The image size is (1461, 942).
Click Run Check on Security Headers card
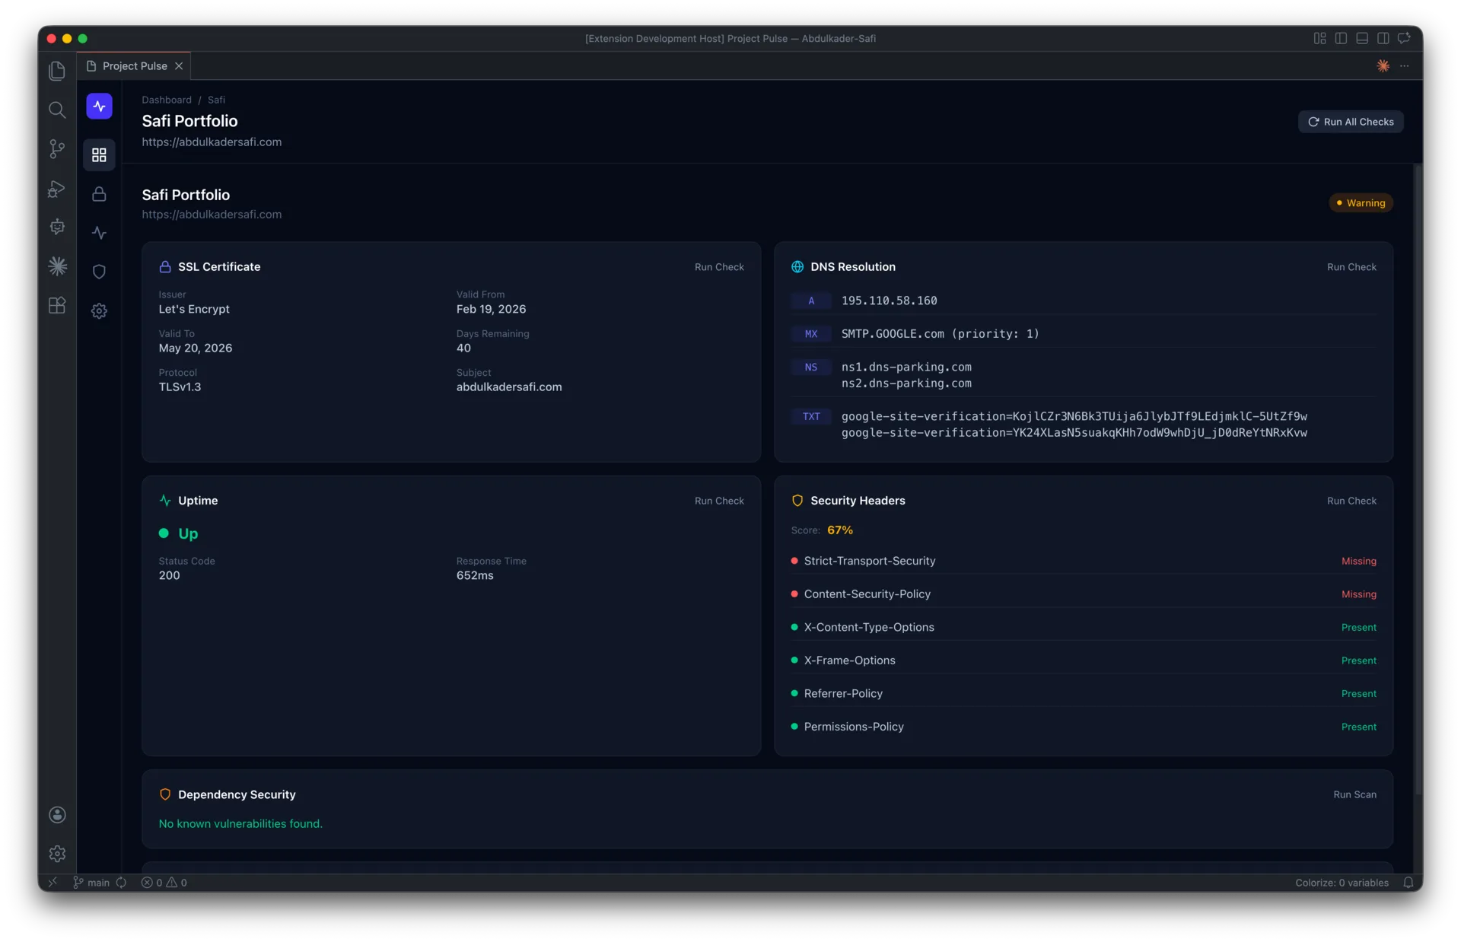[1351, 501]
